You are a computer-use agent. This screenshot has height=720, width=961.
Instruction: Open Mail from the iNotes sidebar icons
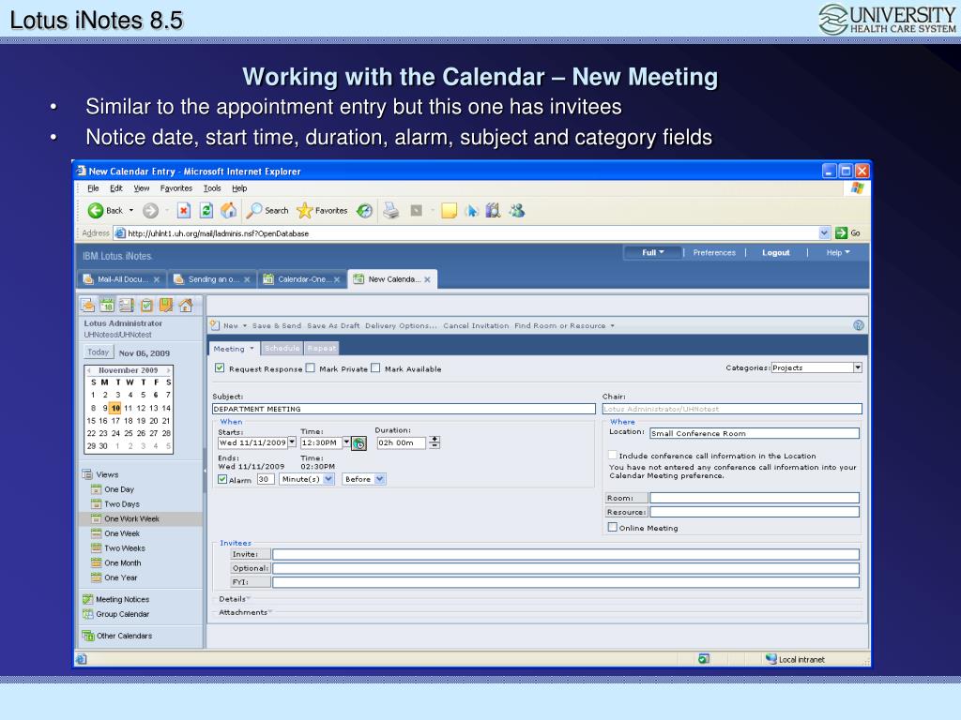[x=88, y=305]
